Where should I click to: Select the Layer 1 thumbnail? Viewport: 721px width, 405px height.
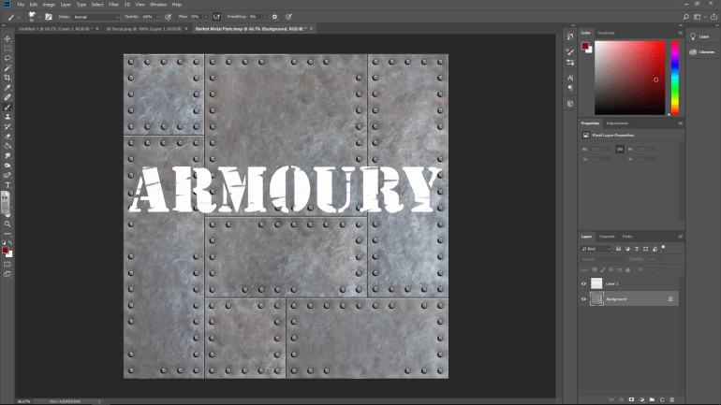pyautogui.click(x=596, y=282)
